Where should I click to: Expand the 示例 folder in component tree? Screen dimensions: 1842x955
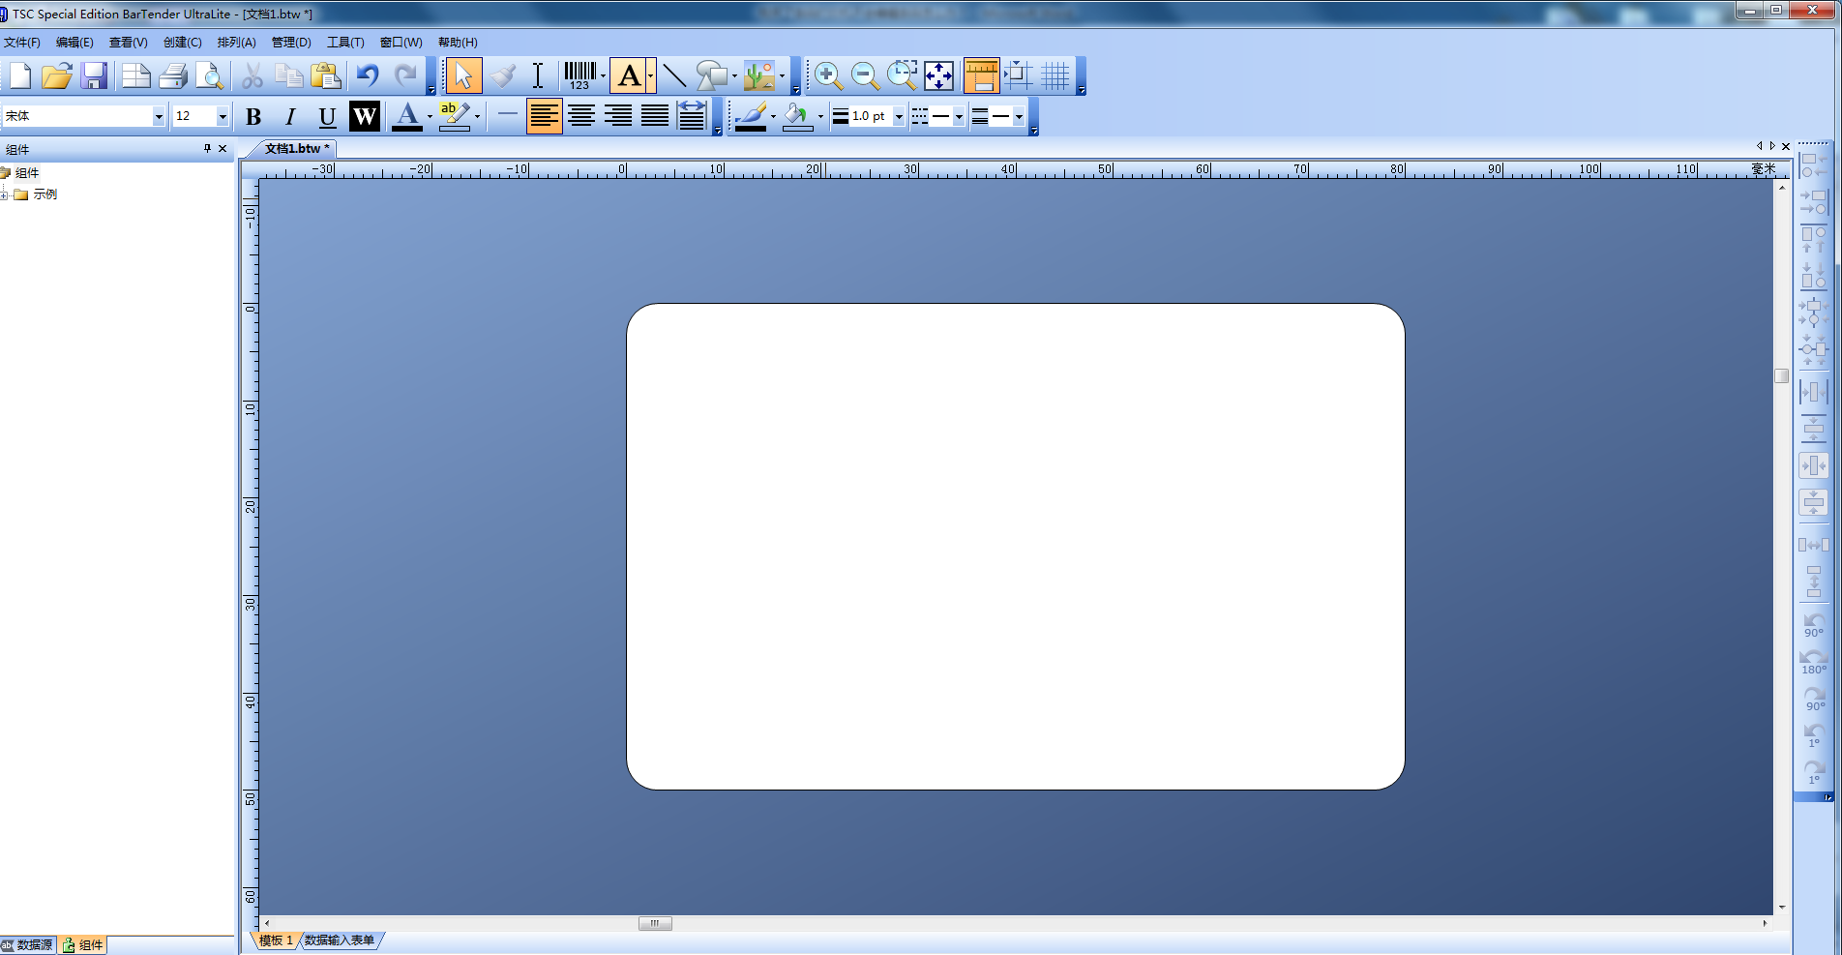pyautogui.click(x=5, y=194)
